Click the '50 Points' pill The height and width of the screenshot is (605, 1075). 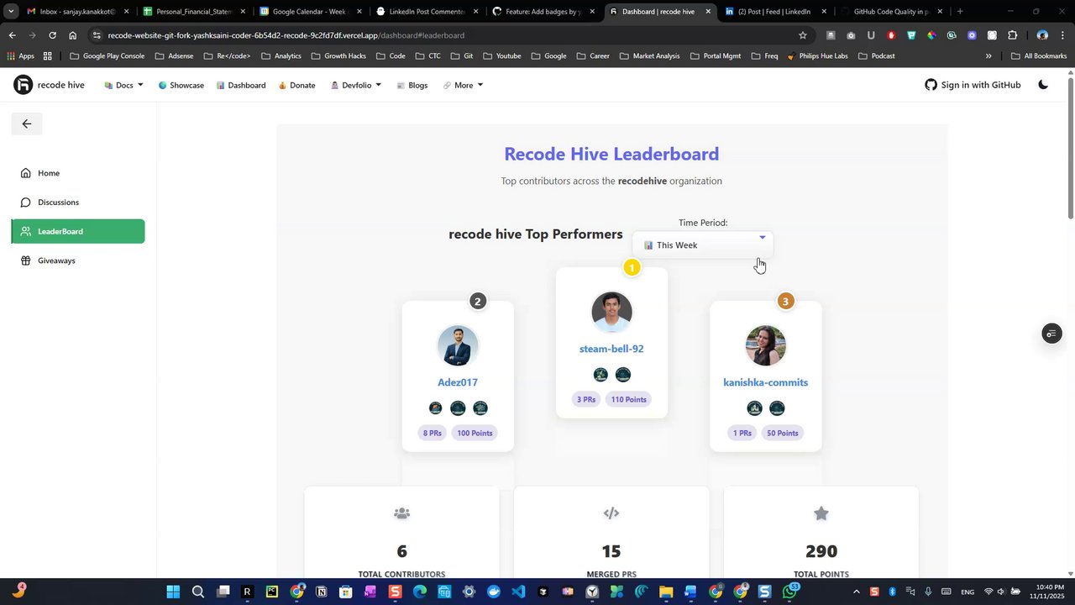783,433
